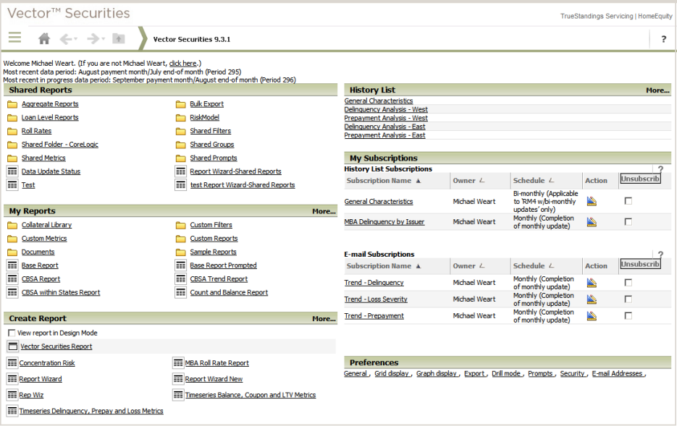Click edit icon for Trend - Loss Severity
Image resolution: width=677 pixels, height=426 pixels.
click(592, 299)
